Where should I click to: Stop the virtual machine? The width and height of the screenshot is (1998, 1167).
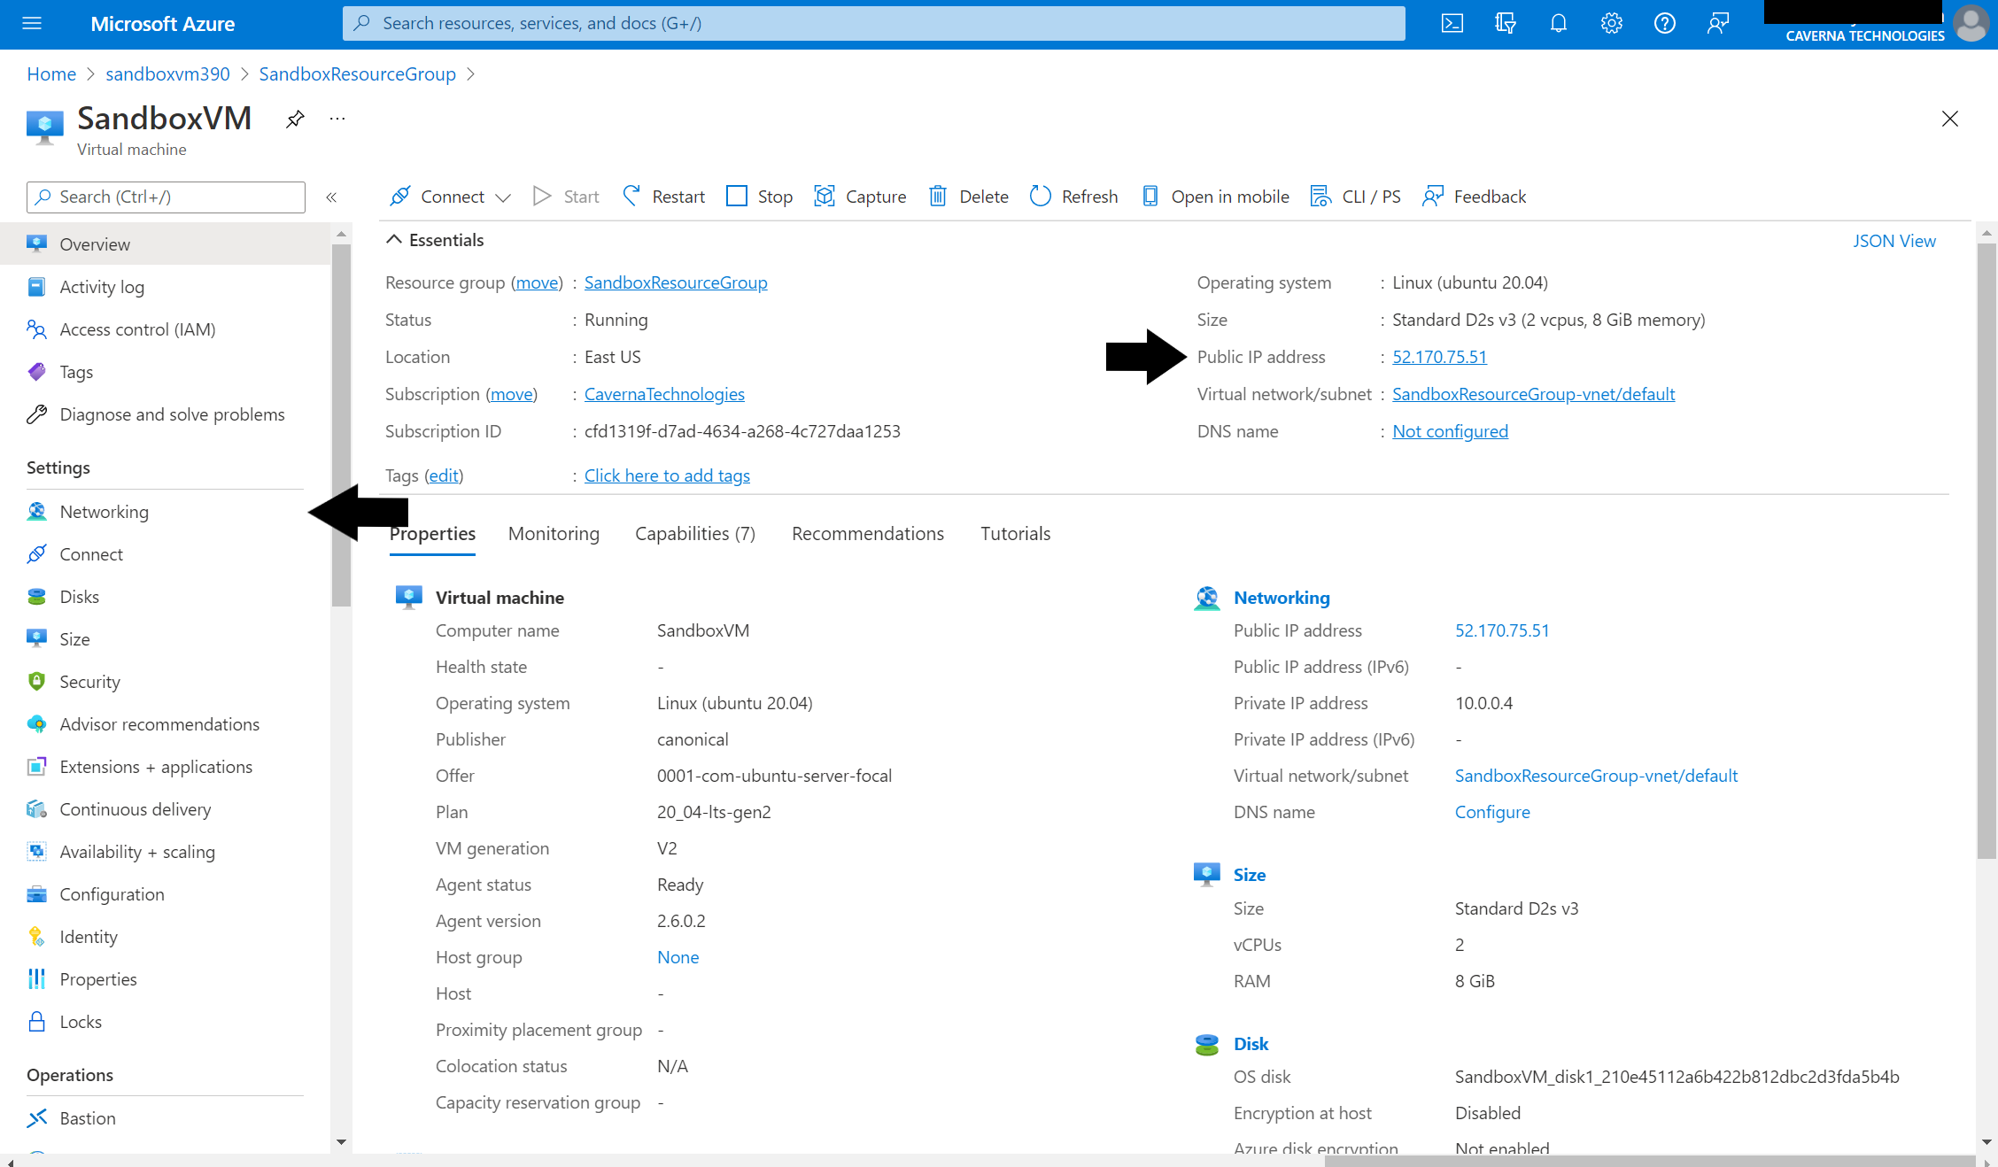pos(760,197)
